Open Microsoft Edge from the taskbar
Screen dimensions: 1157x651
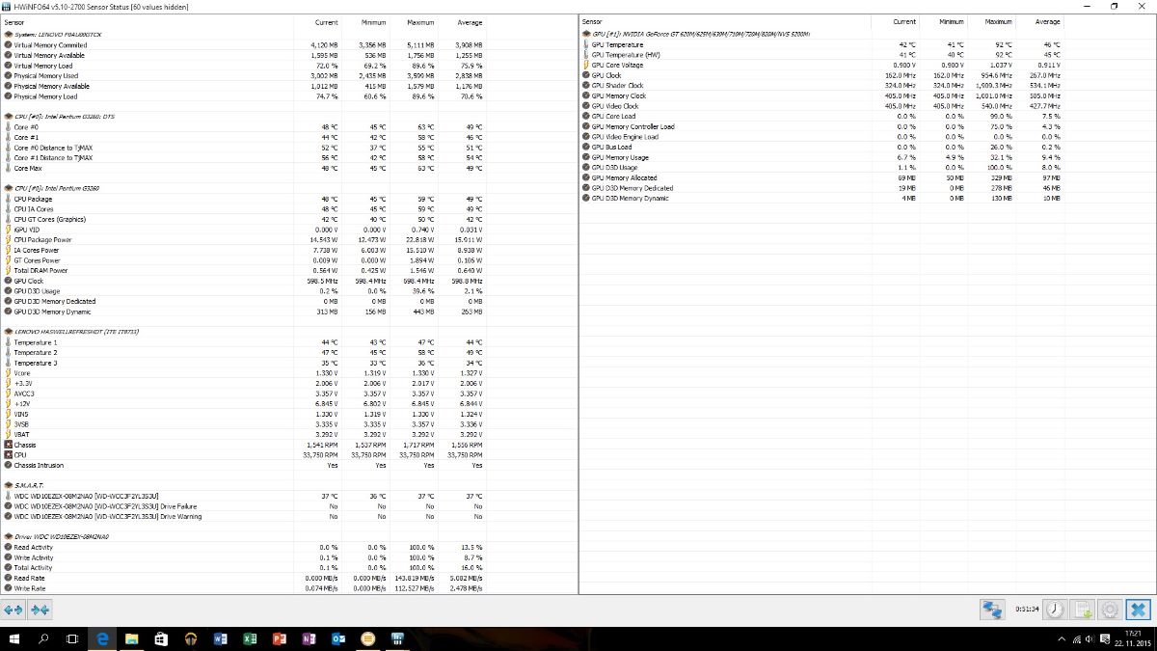(x=102, y=639)
